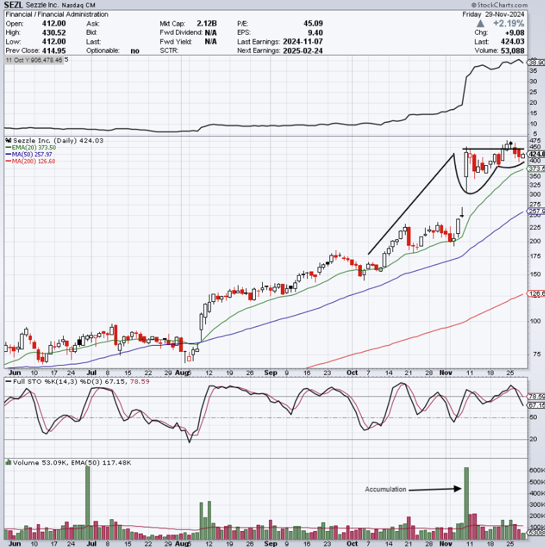Click the Next Earnings date 2025-02-24
This screenshot has width=545, height=547.
303,51
